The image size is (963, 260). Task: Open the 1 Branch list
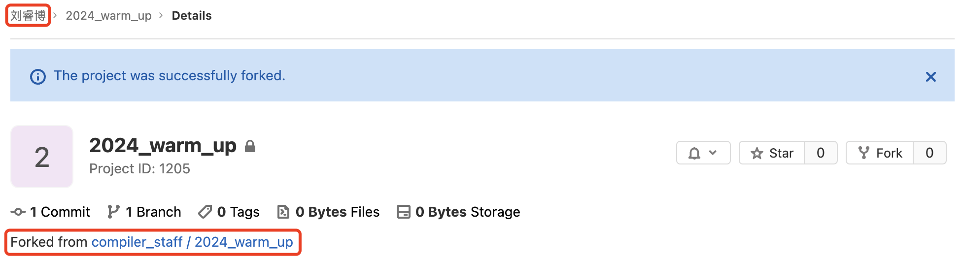[x=144, y=212]
